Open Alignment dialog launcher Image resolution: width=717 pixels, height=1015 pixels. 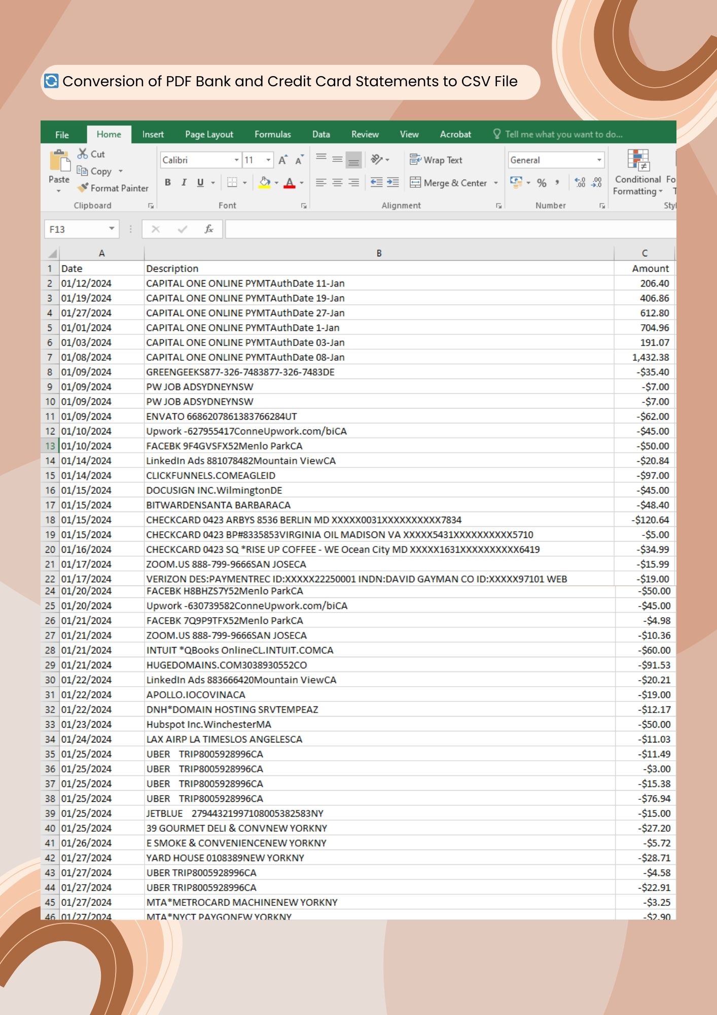pyautogui.click(x=499, y=206)
